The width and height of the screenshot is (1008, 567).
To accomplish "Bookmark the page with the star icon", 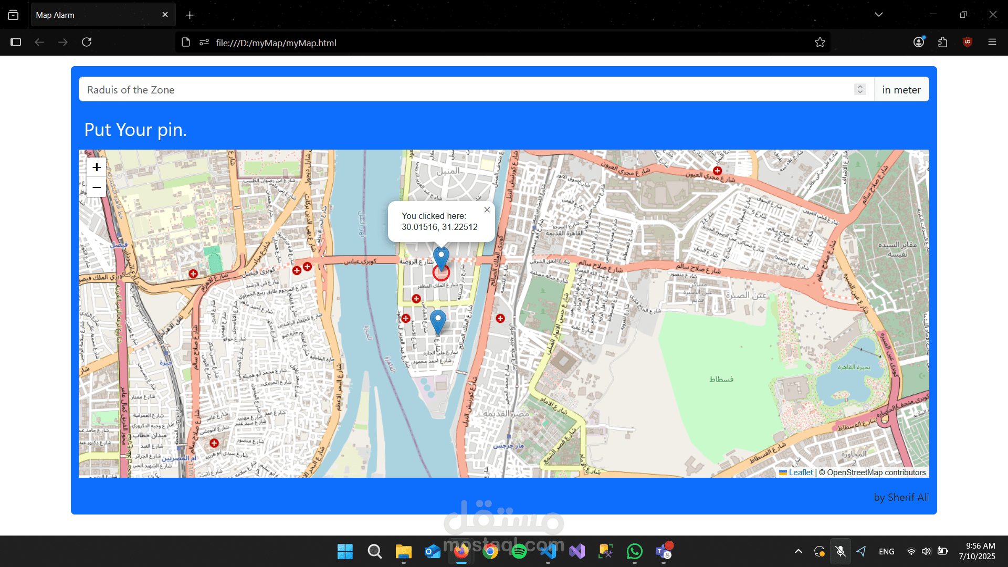I will point(820,42).
